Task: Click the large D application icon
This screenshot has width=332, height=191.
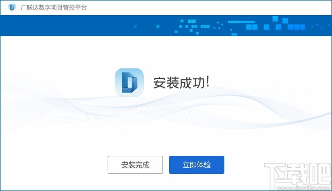Action: pyautogui.click(x=129, y=82)
